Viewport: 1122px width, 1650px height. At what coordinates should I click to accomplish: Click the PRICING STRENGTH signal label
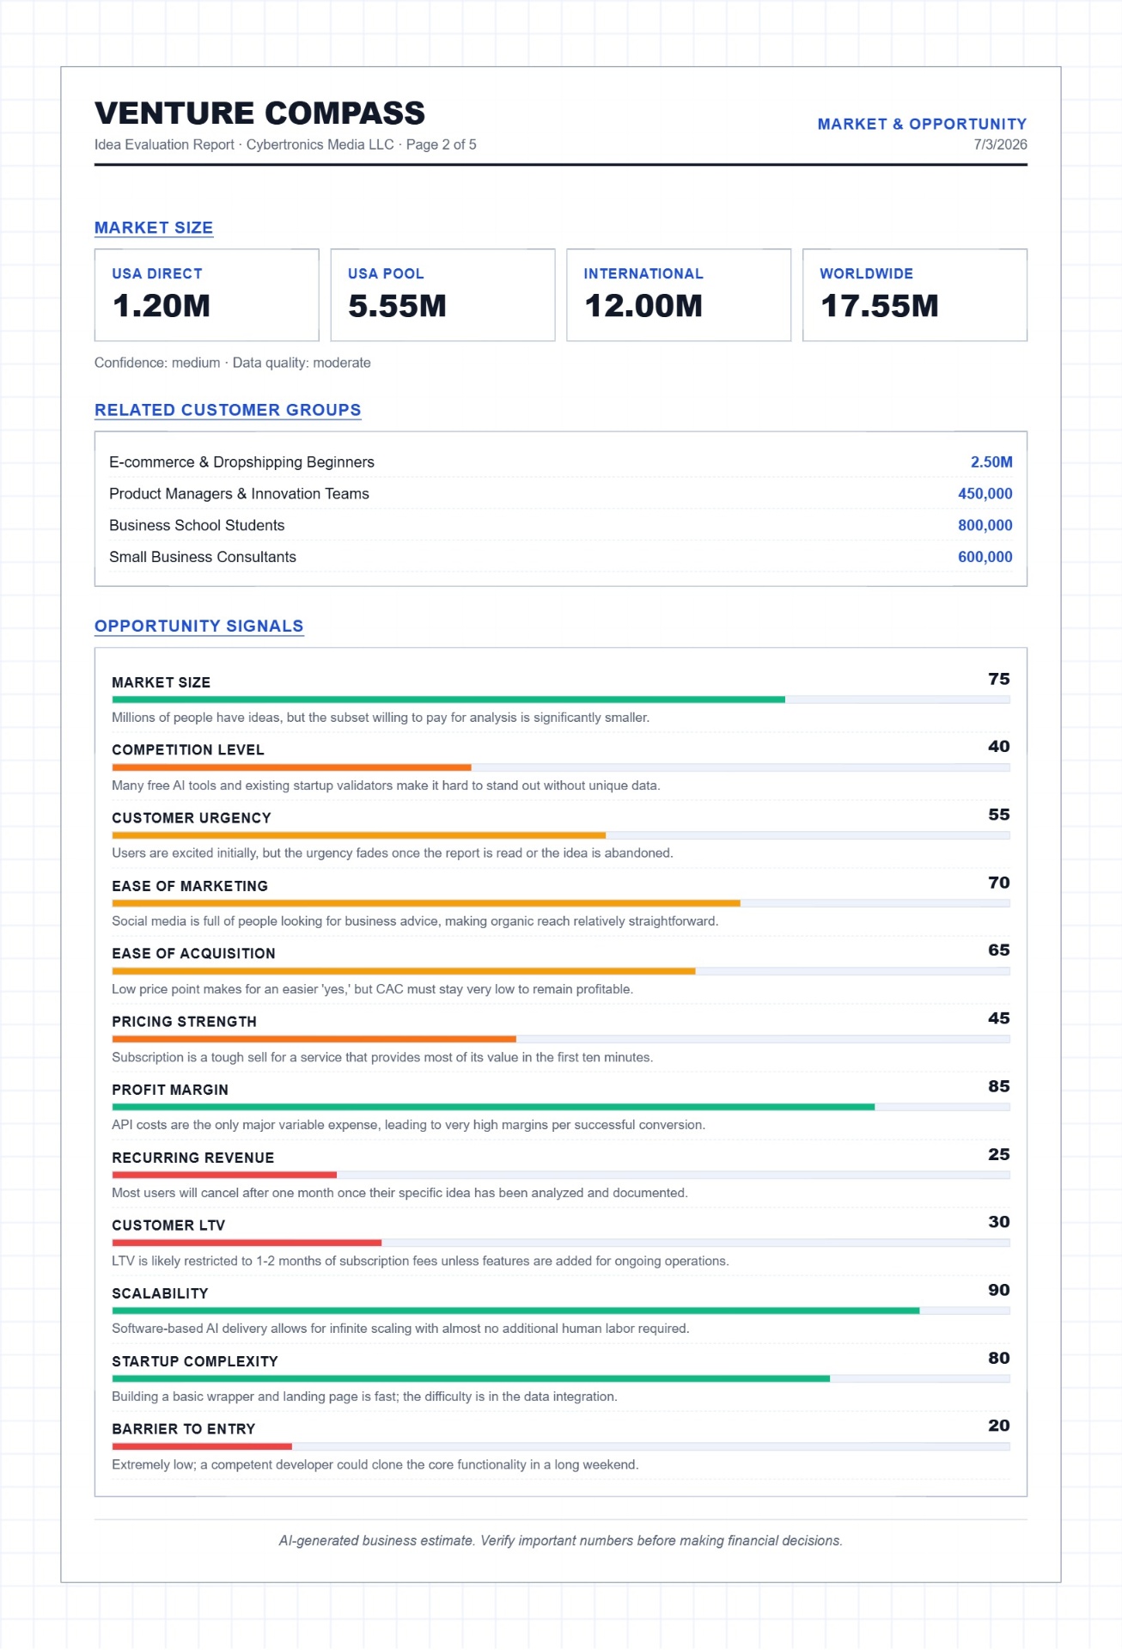pos(184,1022)
